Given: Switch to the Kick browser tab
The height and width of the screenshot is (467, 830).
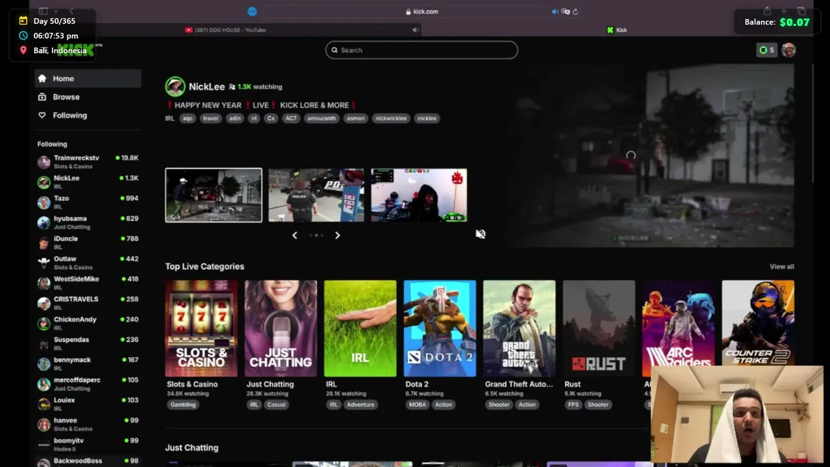Looking at the screenshot, I should tap(617, 30).
